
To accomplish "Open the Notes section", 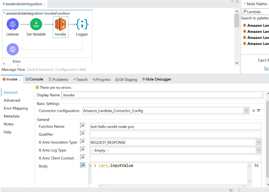I will [x=9, y=124].
